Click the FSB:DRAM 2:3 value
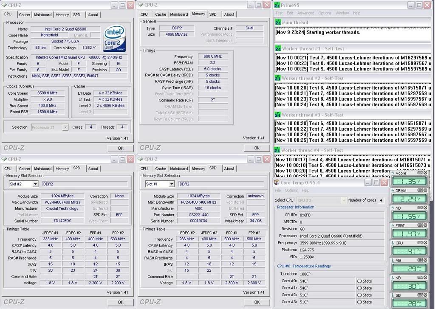 212,63
